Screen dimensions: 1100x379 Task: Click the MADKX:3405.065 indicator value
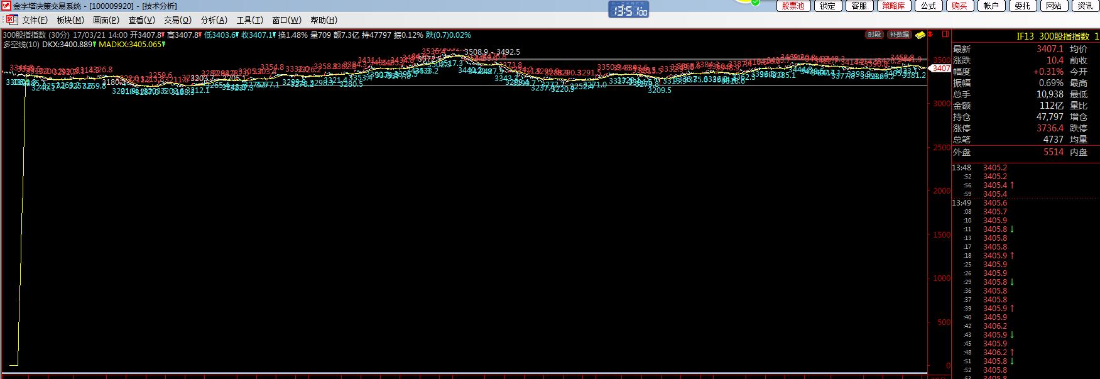(131, 45)
